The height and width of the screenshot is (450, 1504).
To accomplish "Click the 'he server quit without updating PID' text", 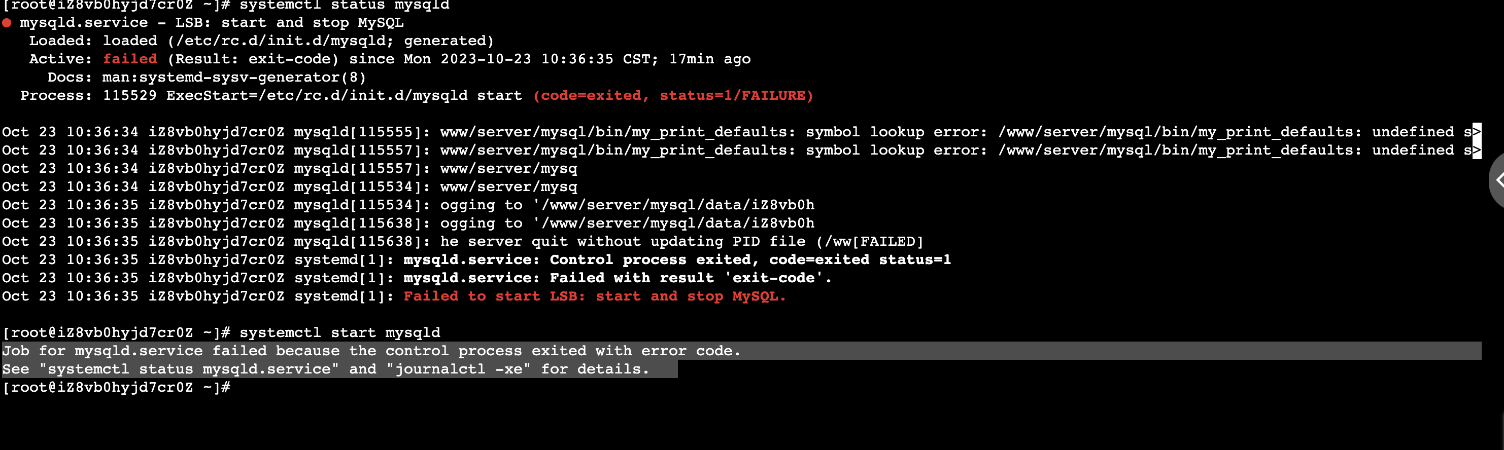I will (623, 241).
